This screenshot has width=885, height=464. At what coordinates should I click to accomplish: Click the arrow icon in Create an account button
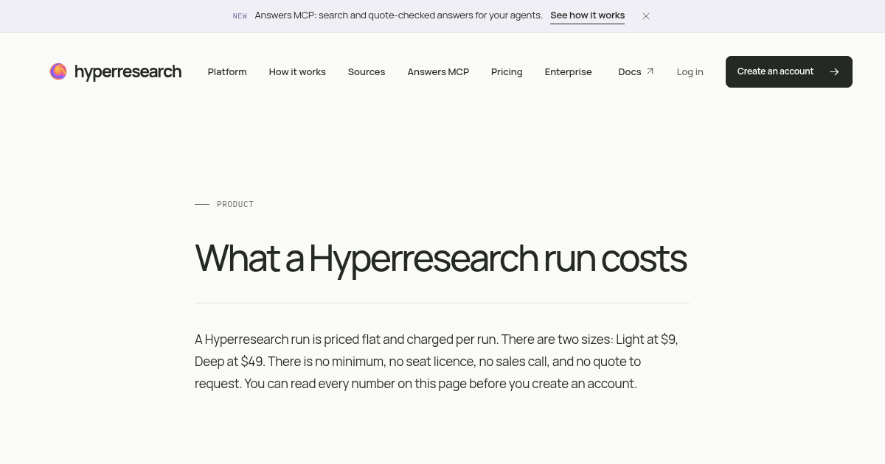(834, 71)
